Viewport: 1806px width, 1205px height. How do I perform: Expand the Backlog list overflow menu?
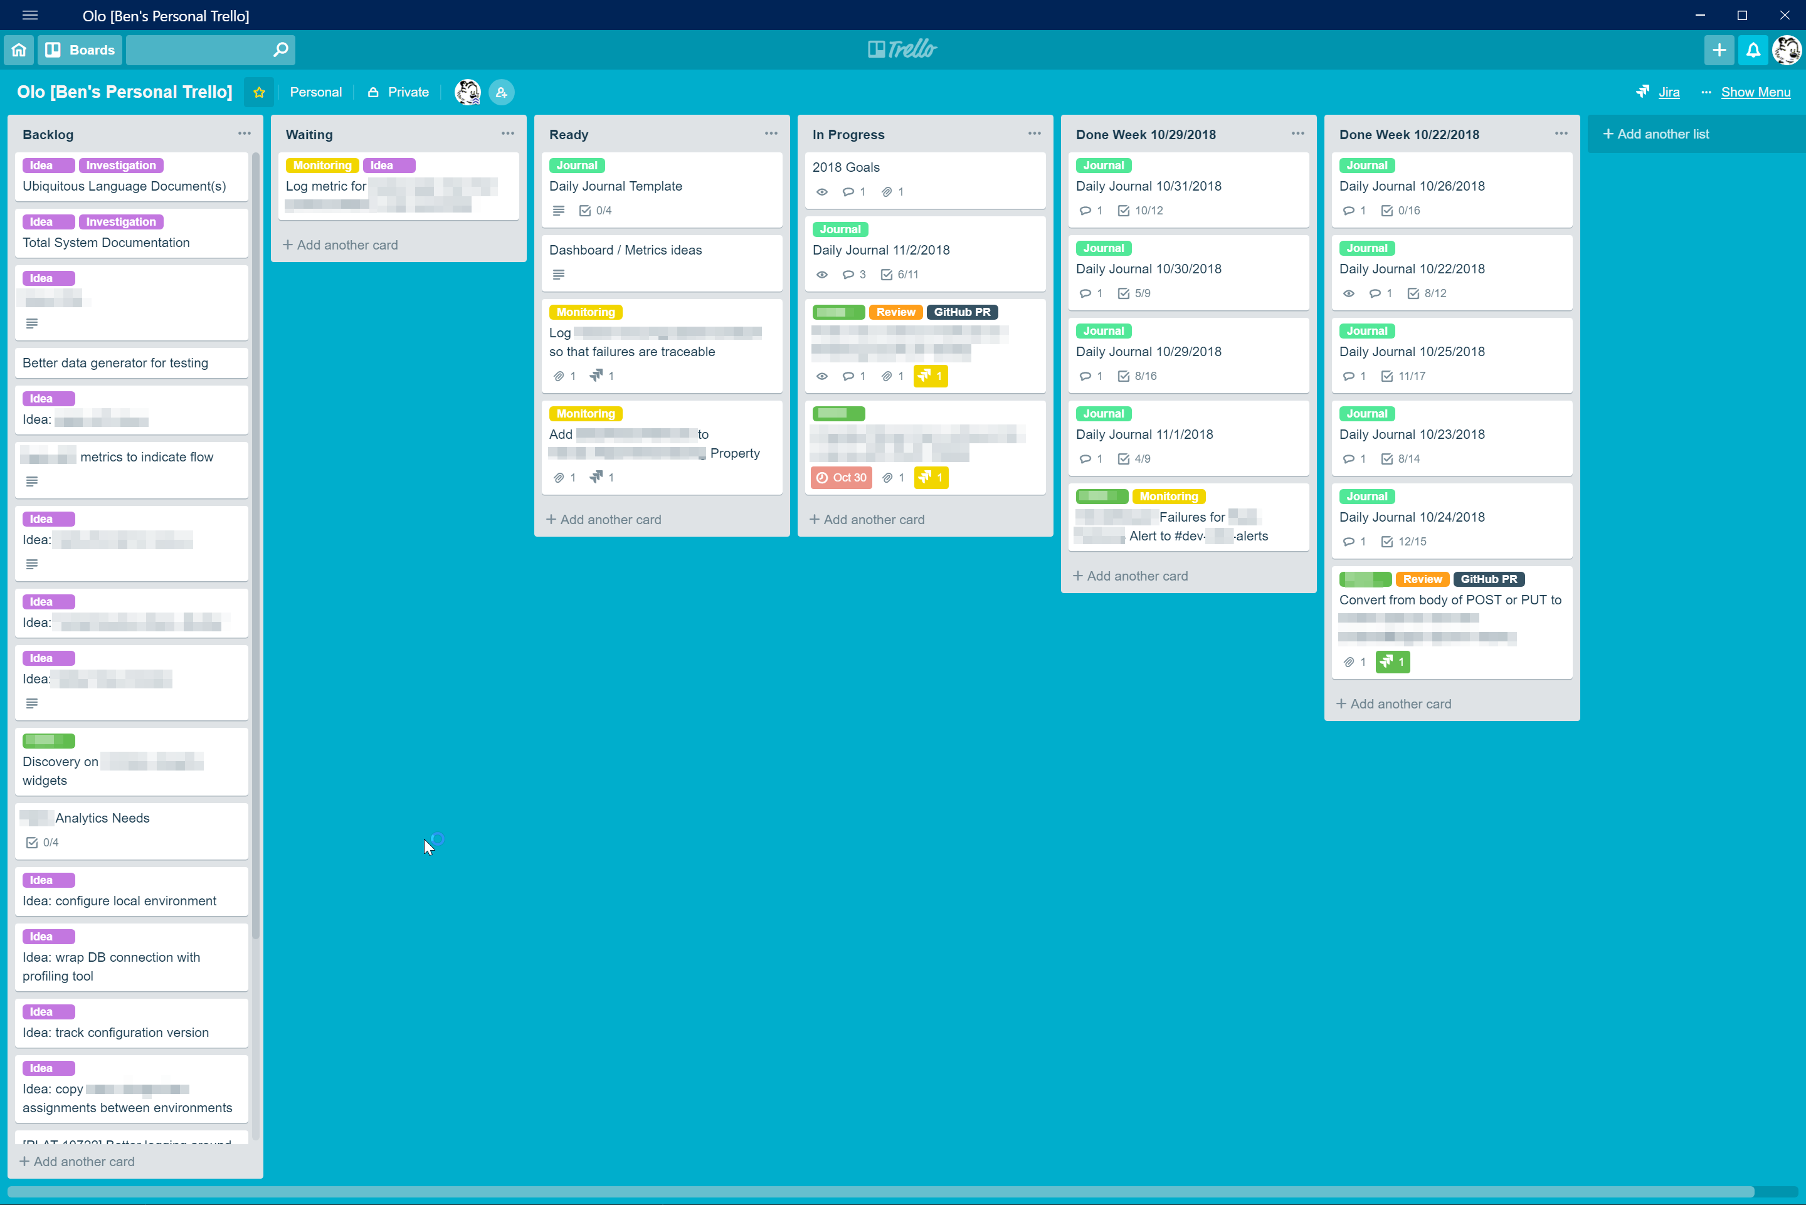243,133
